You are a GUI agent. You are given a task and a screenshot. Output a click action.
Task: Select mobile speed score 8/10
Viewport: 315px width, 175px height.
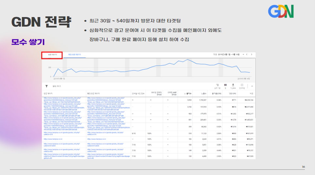(134, 134)
